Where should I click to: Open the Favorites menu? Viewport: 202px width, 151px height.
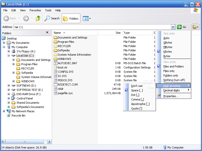[x=35, y=10]
